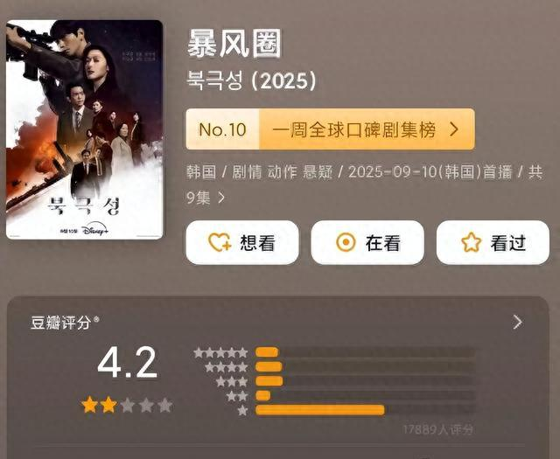Viewport: 560px width, 459px height.
Task: Open the No.10 ranking badge
Action: (x=222, y=129)
